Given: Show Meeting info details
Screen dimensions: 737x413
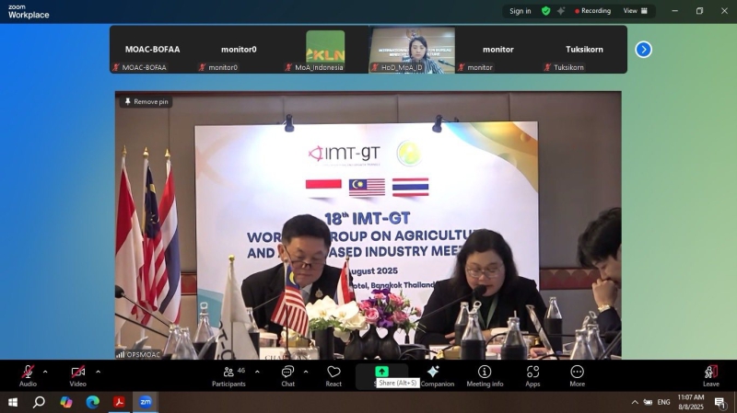Looking at the screenshot, I should coord(485,375).
